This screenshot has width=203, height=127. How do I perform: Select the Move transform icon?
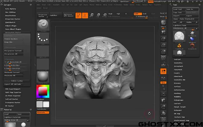coord(91,15)
